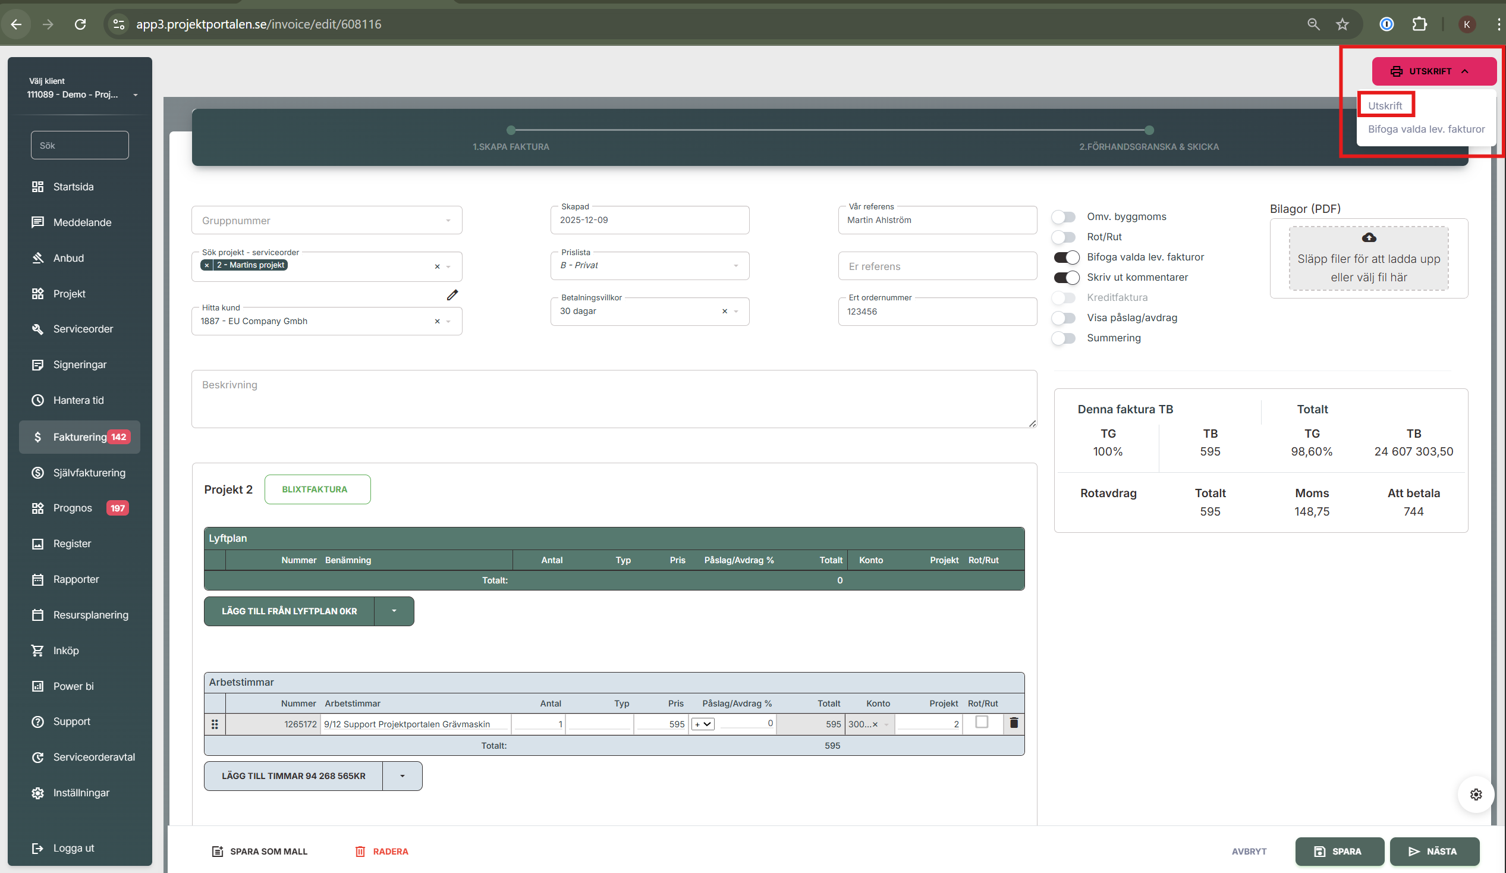The width and height of the screenshot is (1506, 873).
Task: Click the pencil edit icon above Hitta kund
Action: (x=452, y=295)
